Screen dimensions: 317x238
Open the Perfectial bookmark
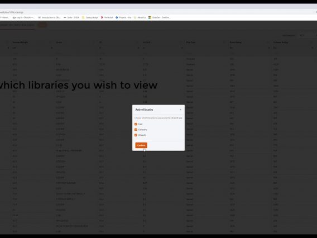pos(107,18)
